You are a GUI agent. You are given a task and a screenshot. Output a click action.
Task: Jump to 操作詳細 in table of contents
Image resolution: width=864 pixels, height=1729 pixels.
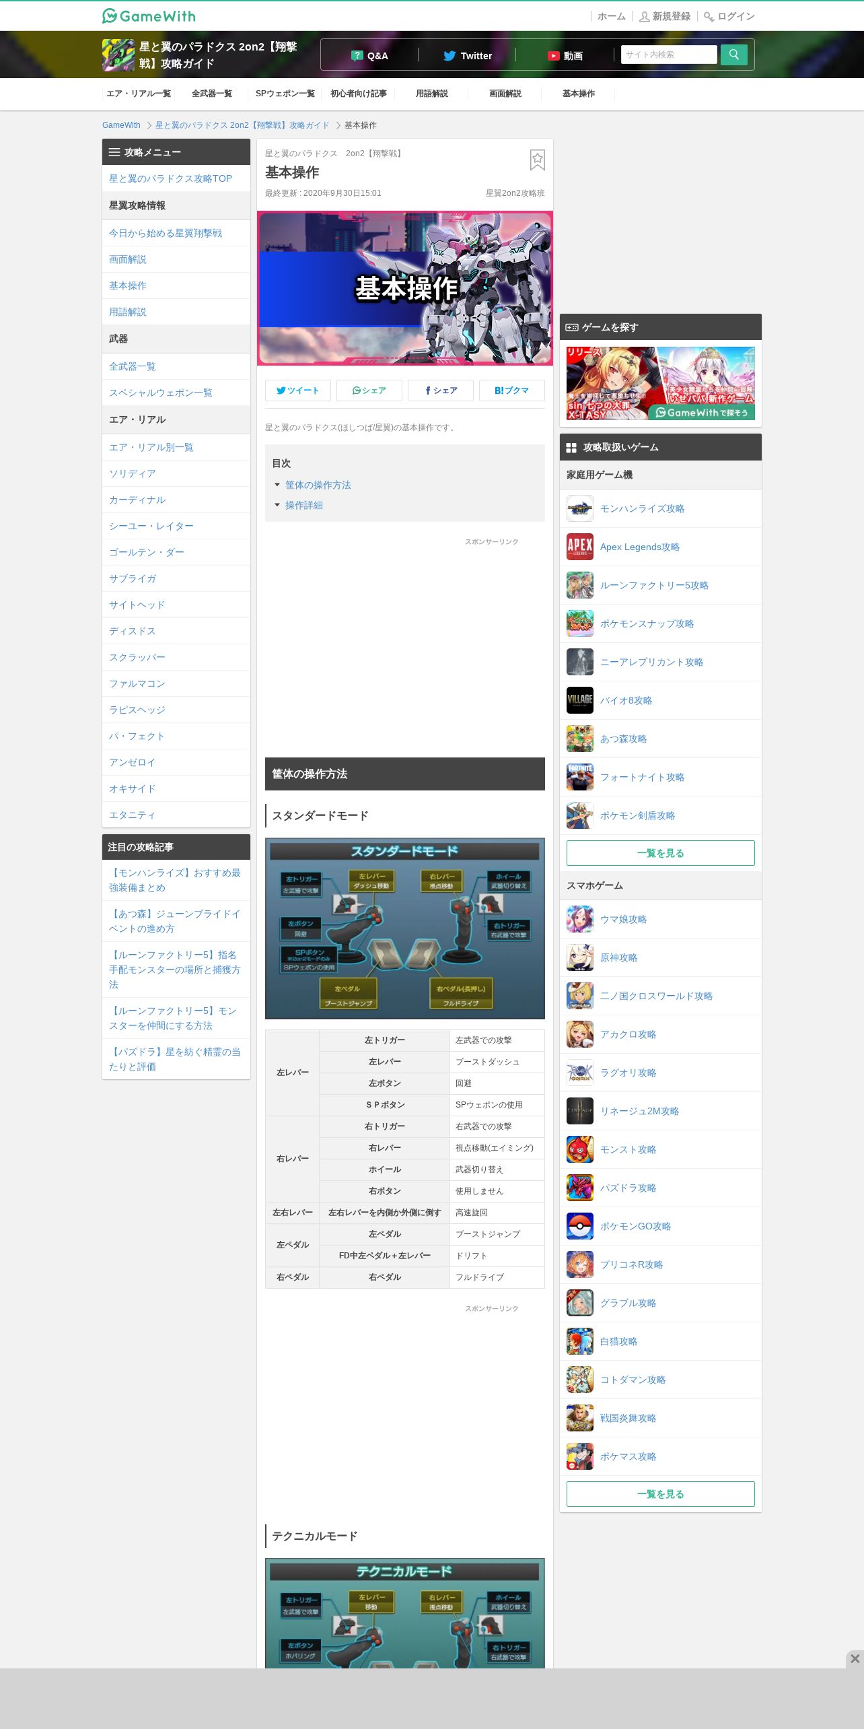click(304, 505)
